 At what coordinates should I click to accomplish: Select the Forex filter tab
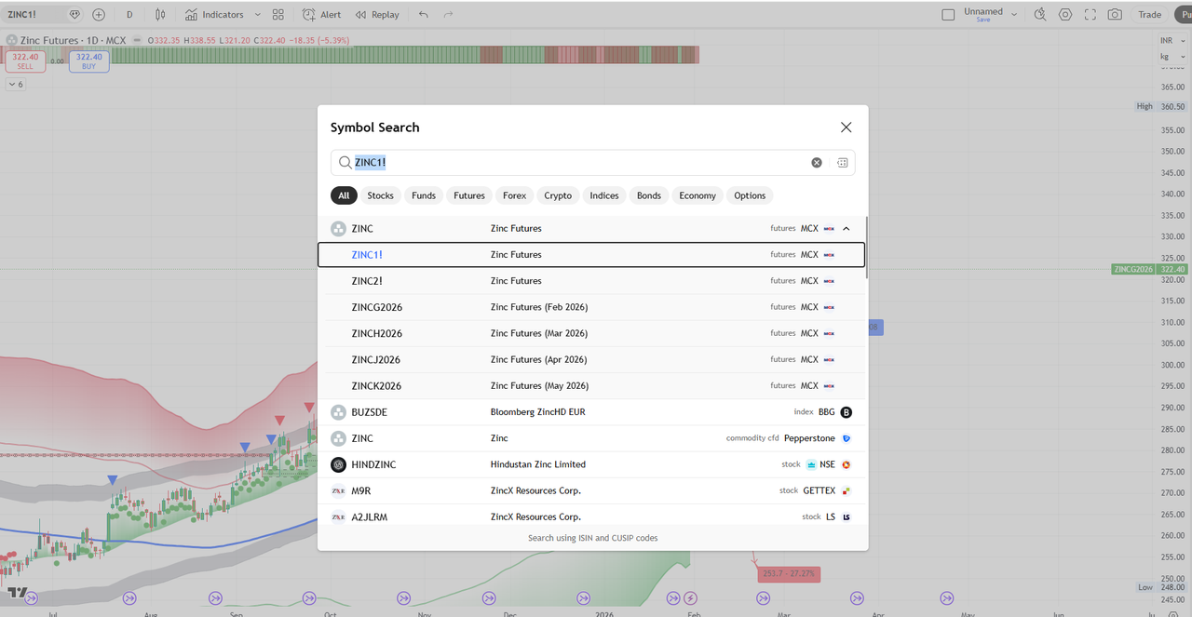click(x=515, y=195)
